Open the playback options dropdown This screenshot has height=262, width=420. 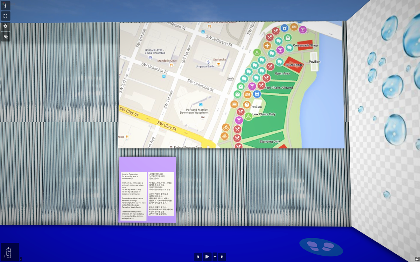(215, 257)
